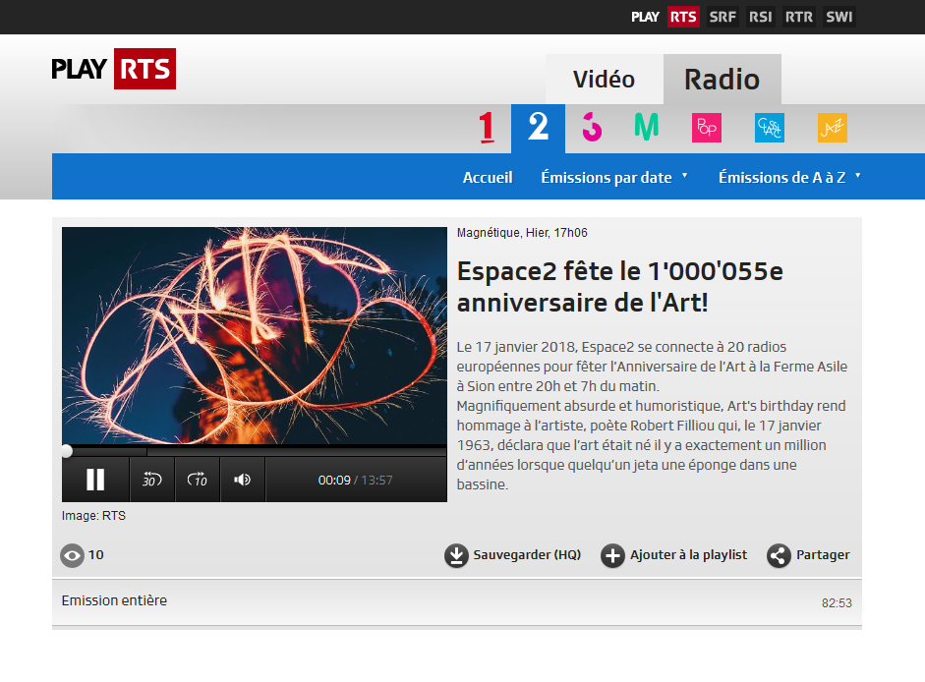This screenshot has height=682, width=925.
Task: Pause the audio playback
Action: tap(95, 480)
